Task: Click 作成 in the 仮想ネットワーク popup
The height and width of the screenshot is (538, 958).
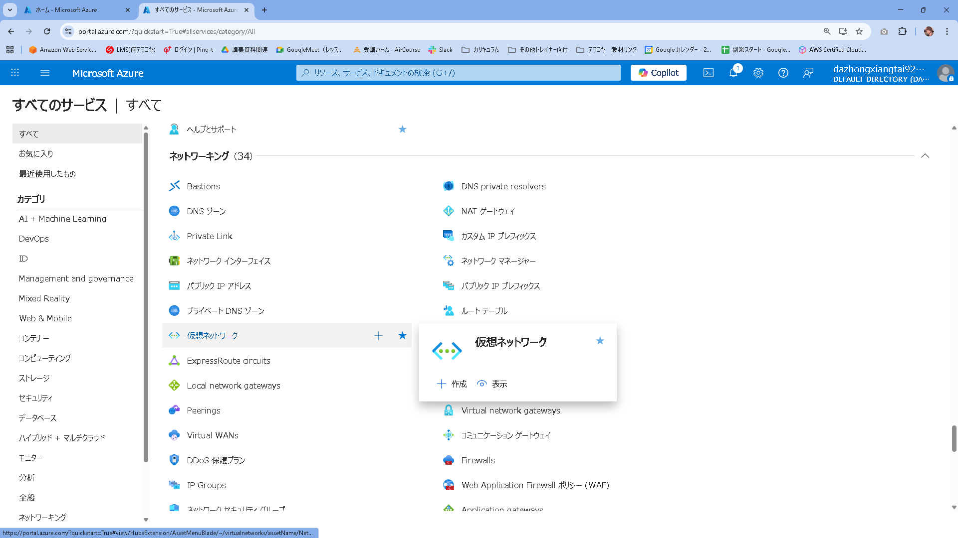Action: 452,384
